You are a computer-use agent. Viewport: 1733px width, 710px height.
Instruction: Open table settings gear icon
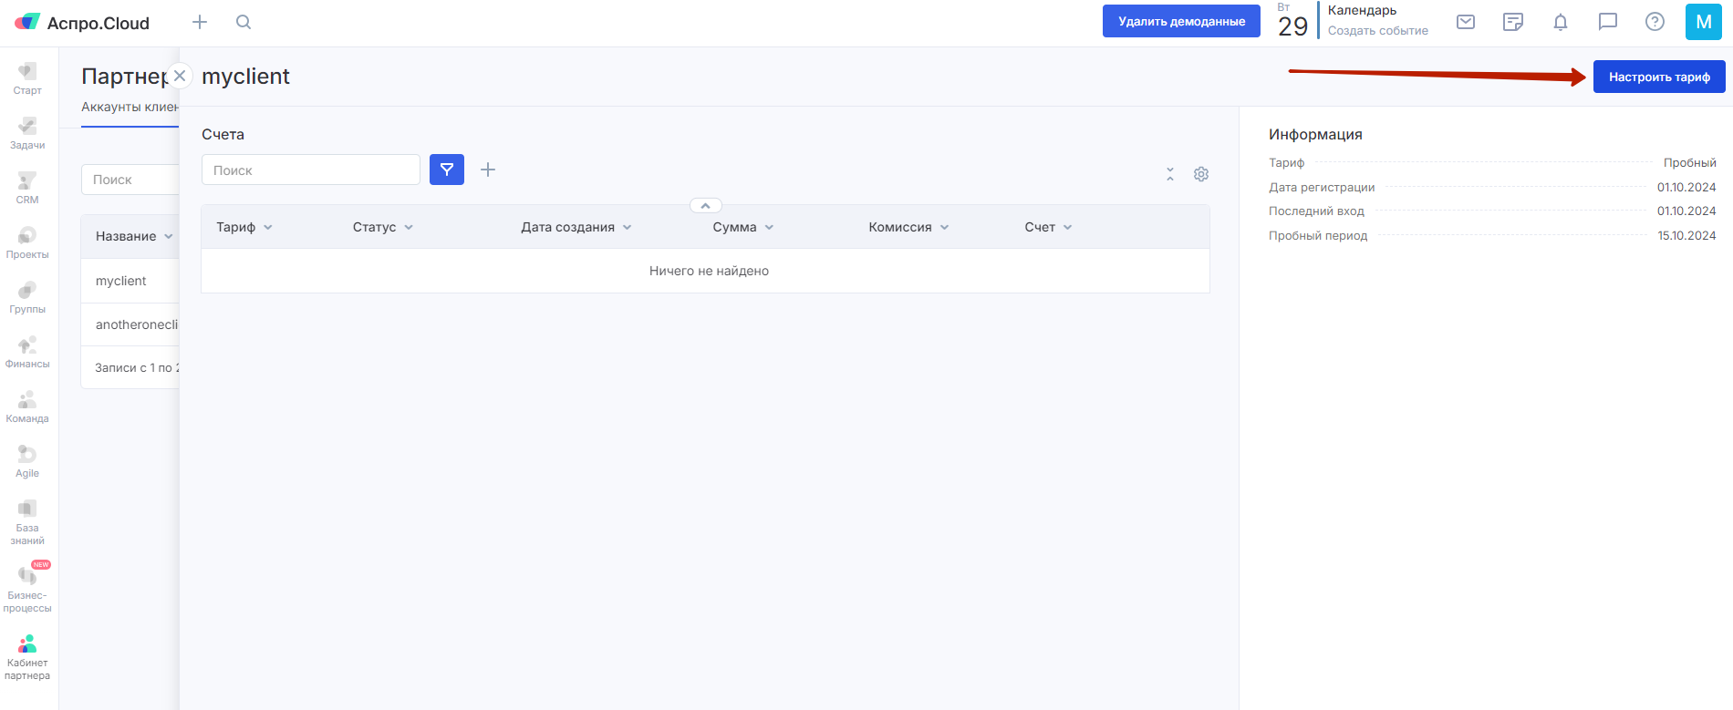point(1201,174)
